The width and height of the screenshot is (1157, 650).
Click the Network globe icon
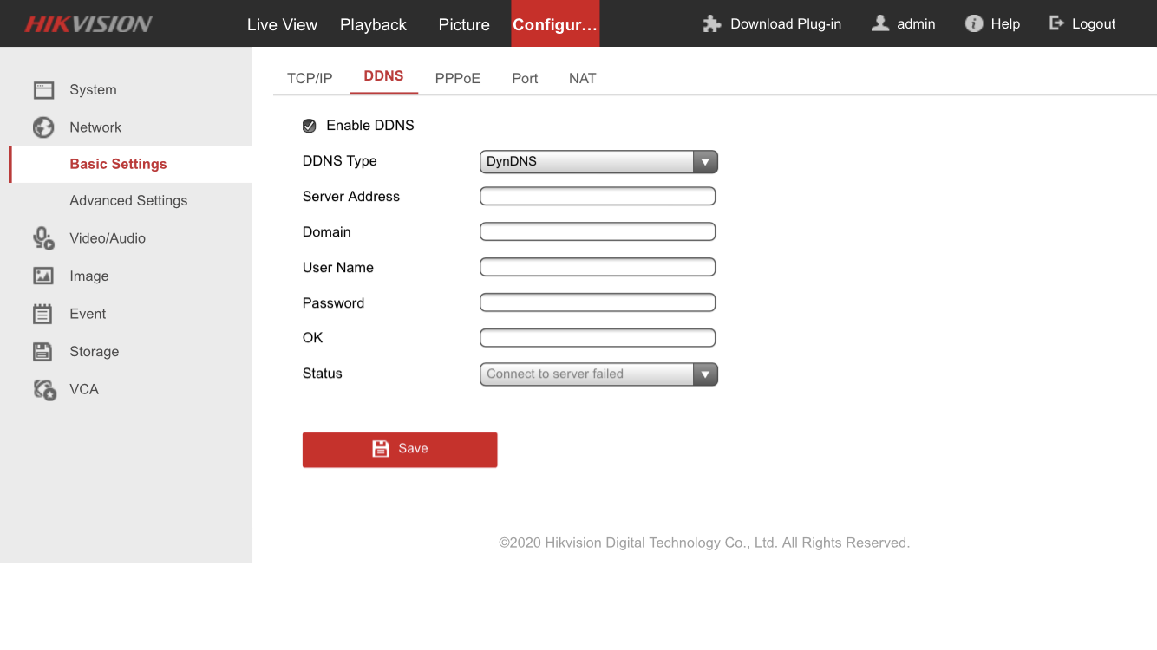click(x=43, y=127)
